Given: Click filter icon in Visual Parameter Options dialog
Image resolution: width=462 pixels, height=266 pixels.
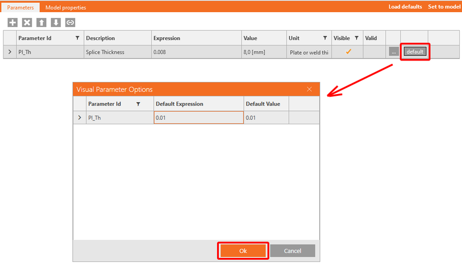Looking at the screenshot, I should coord(138,104).
